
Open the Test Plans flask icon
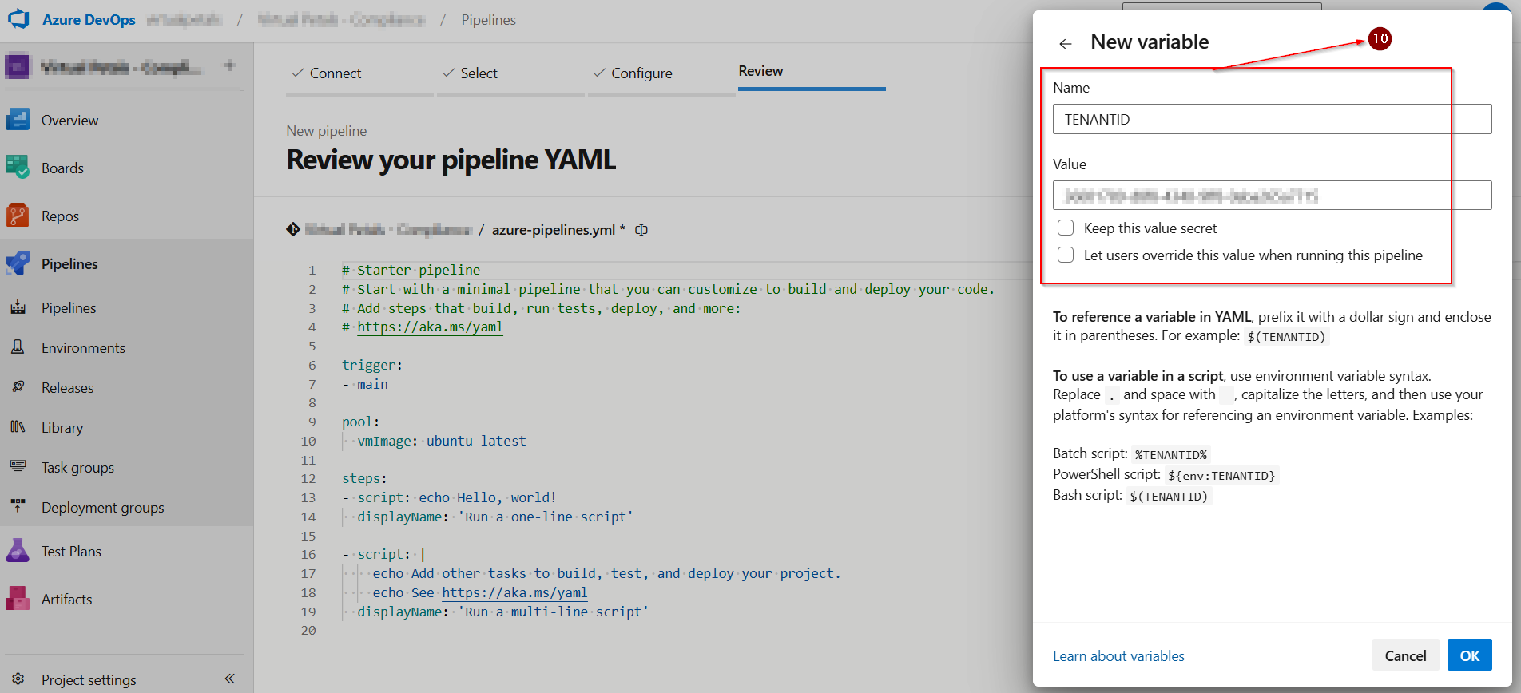[18, 551]
